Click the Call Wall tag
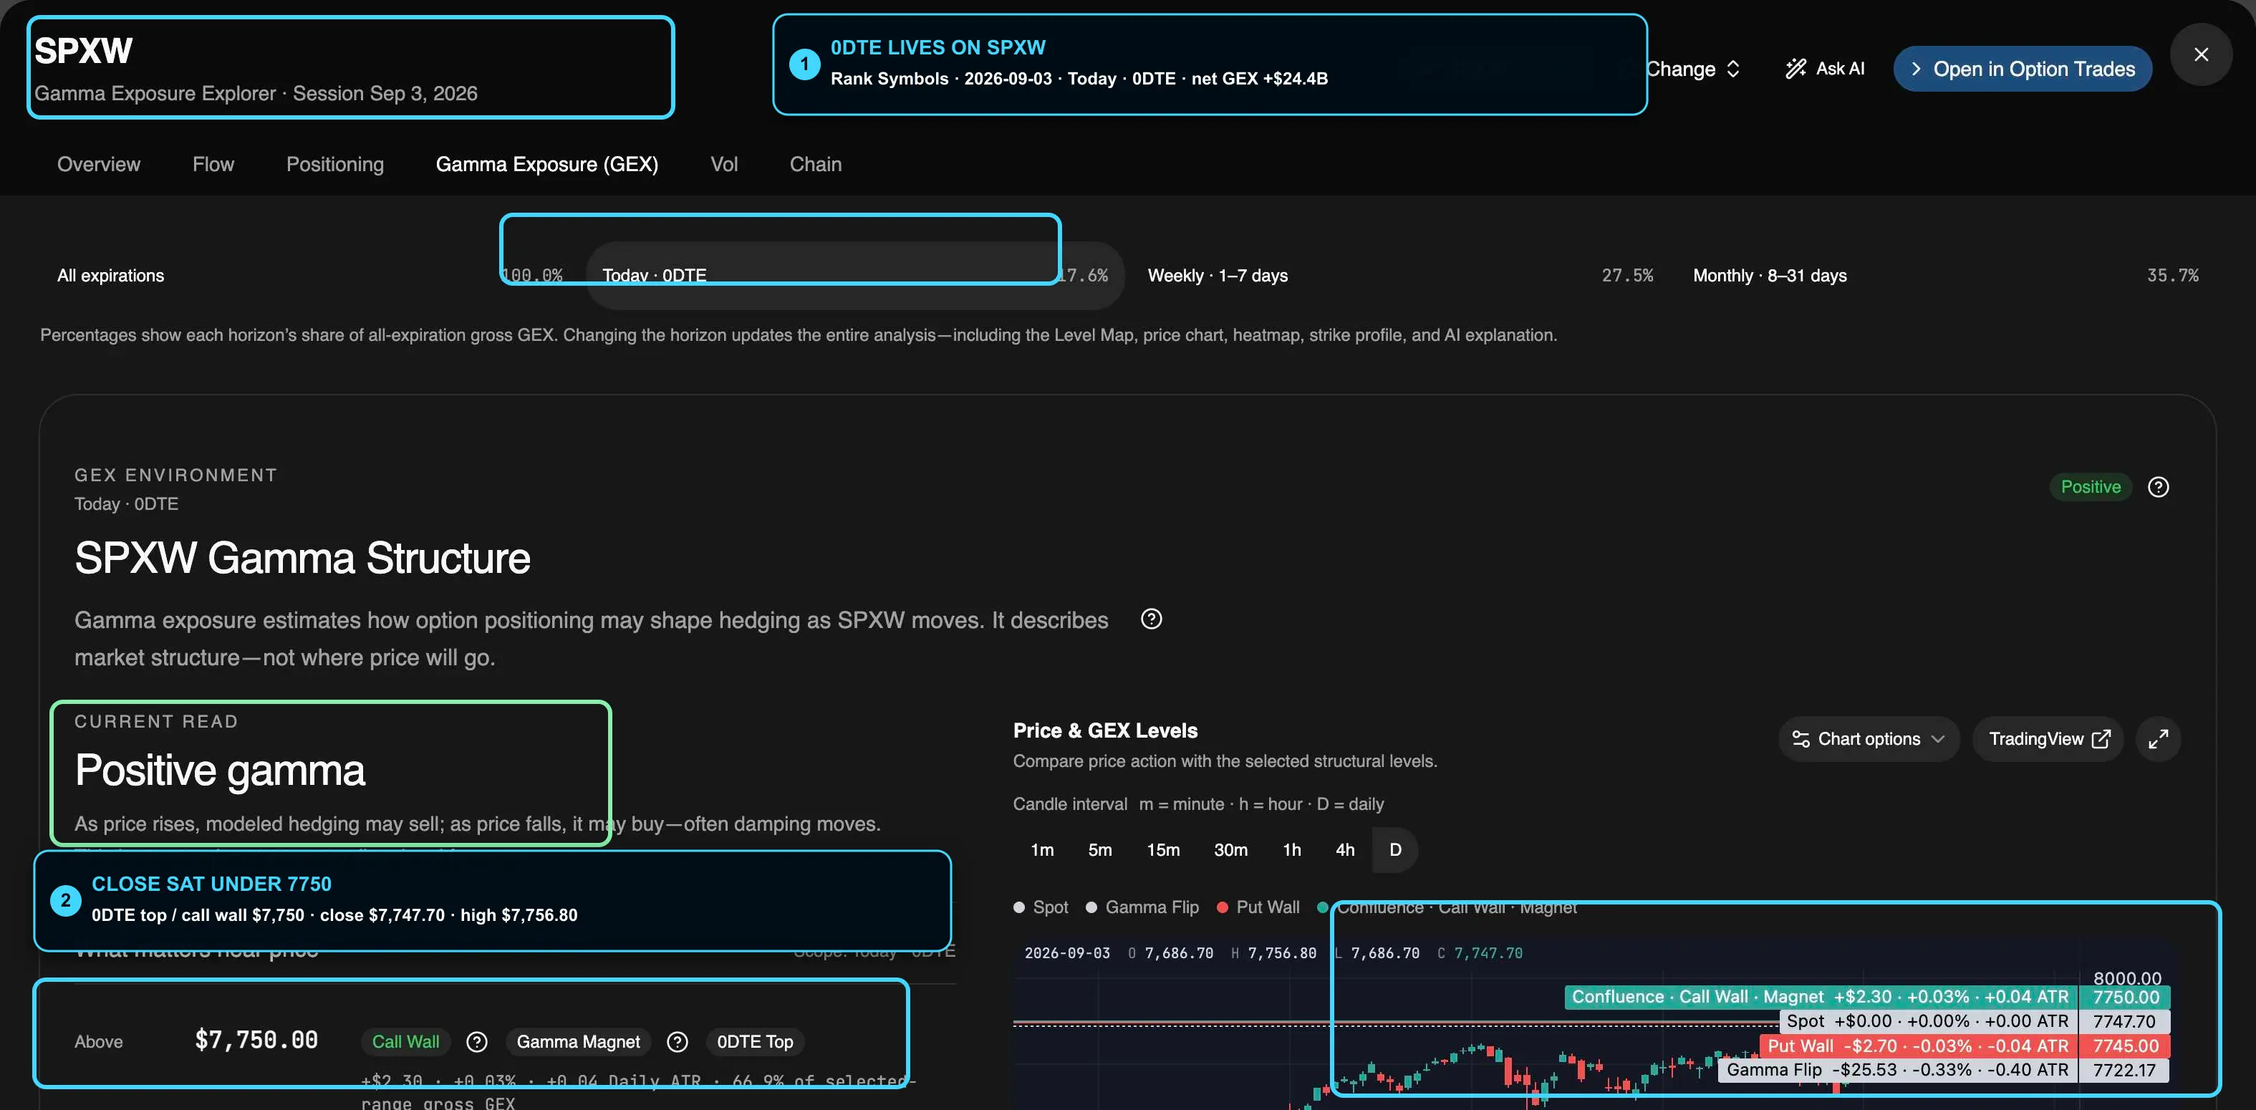The height and width of the screenshot is (1110, 2256). pyautogui.click(x=405, y=1042)
